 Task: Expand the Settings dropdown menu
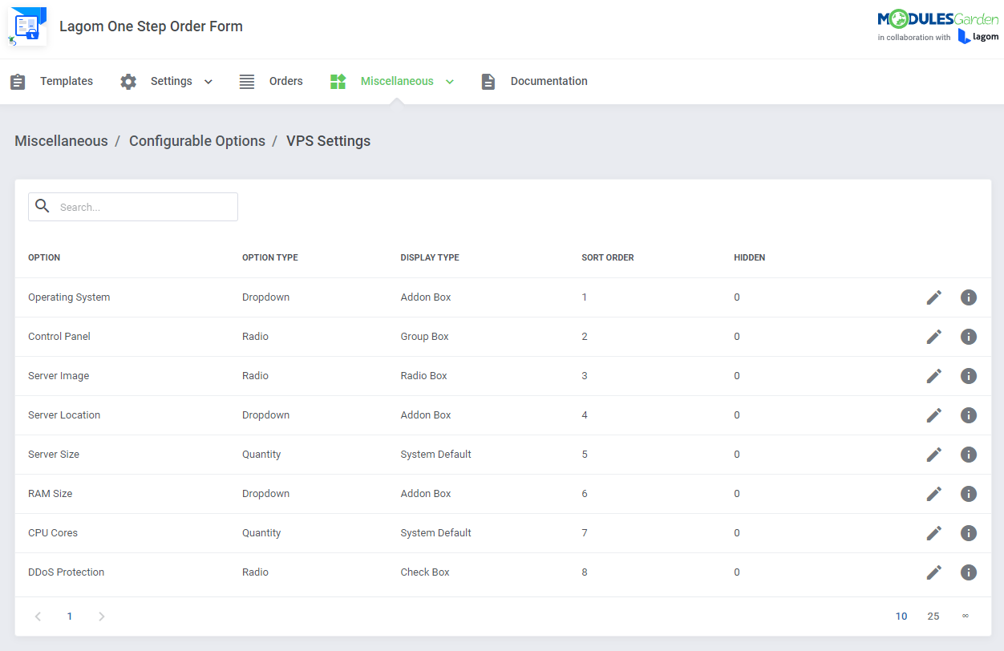(208, 81)
